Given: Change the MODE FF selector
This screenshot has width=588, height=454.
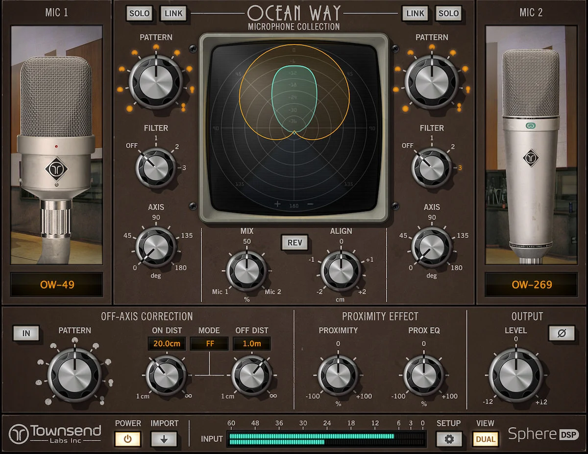Looking at the screenshot, I should click(210, 343).
